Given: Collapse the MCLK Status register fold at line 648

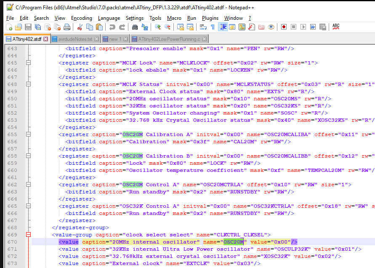Looking at the screenshot, I should pos(29,84).
